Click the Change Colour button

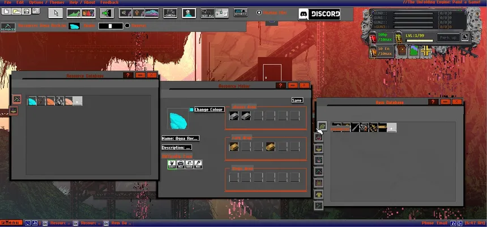[x=210, y=110]
